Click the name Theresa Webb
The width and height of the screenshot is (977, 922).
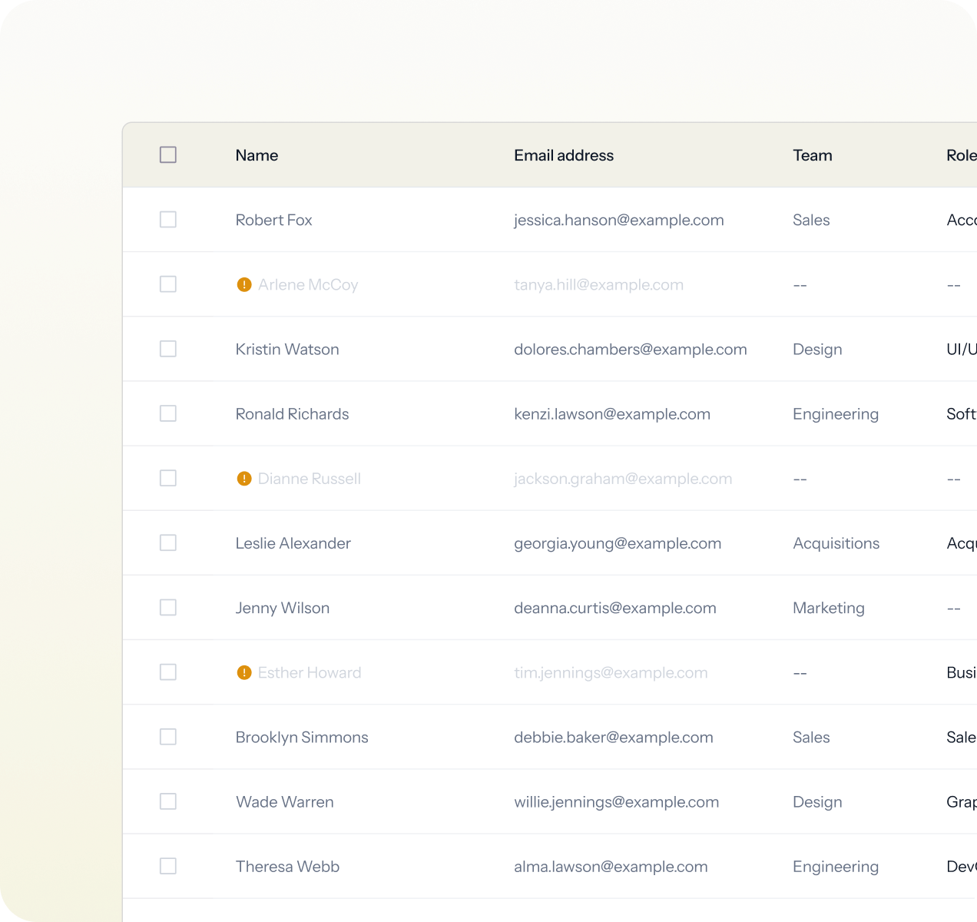[x=287, y=867]
